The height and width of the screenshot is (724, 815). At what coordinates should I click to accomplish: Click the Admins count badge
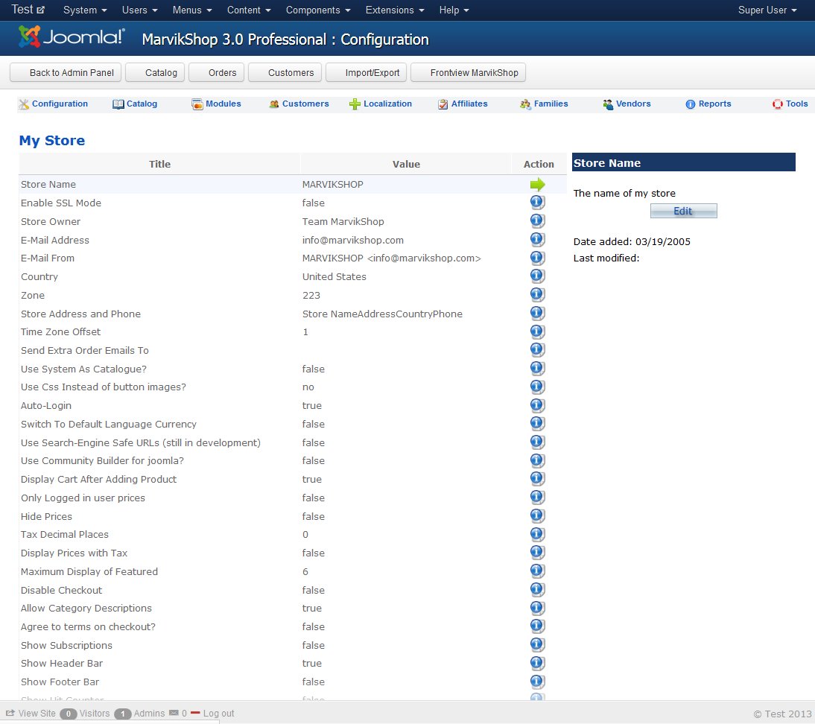pos(123,714)
